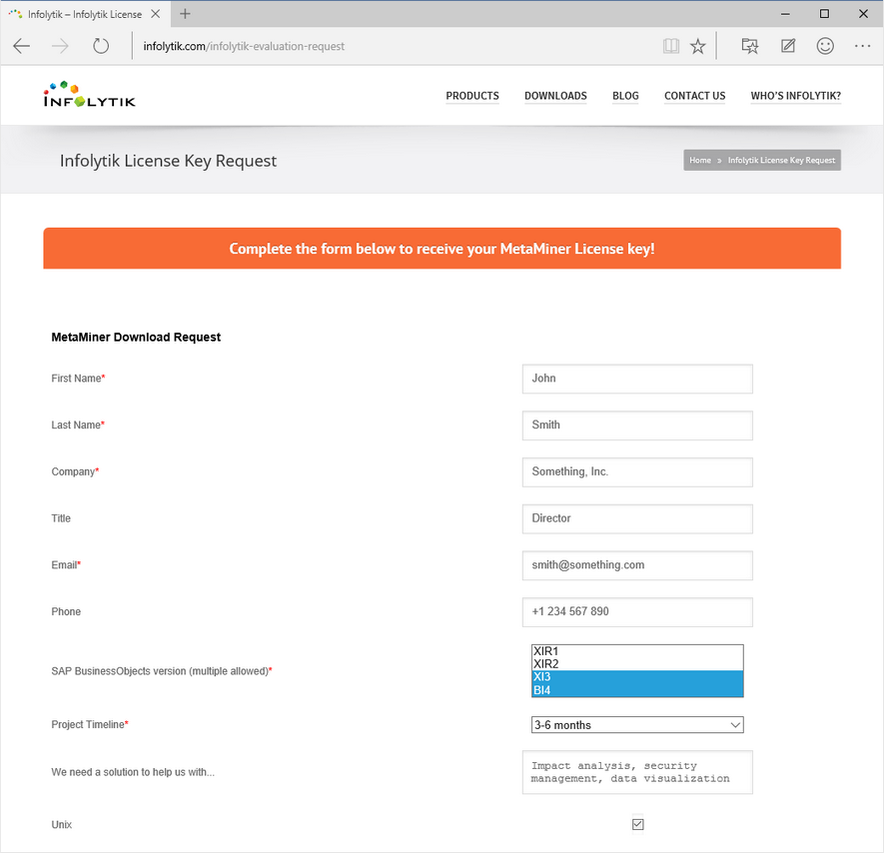Open browser More actions menu
Screen dimensions: 884x853
pos(863,46)
